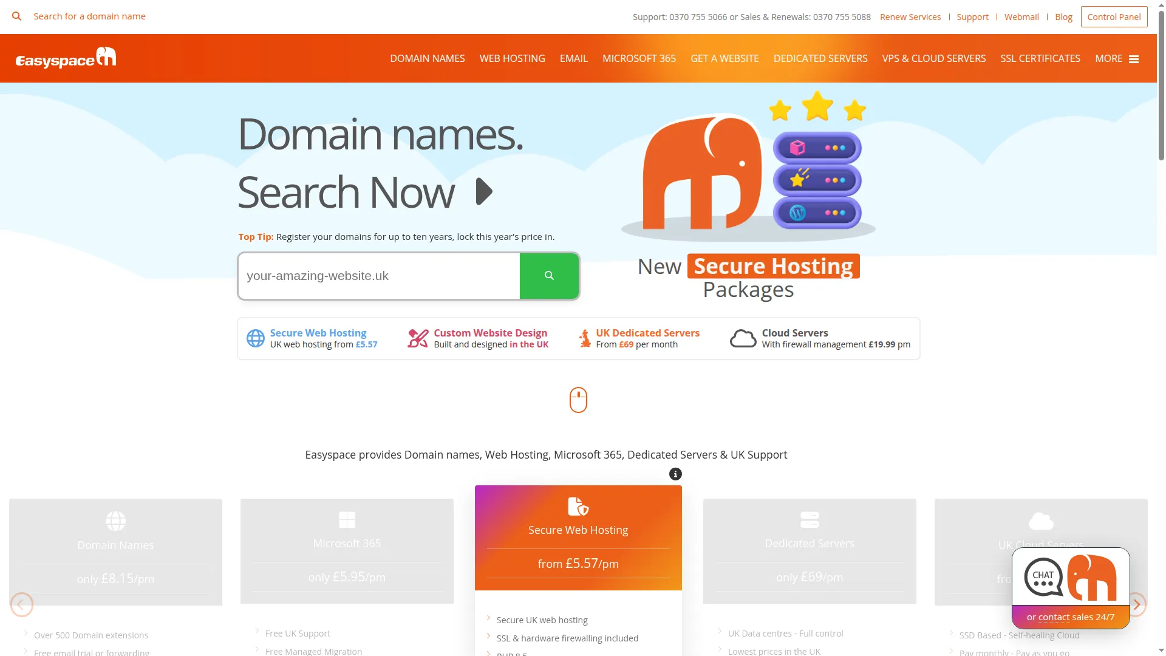Viewport: 1166px width, 656px height.
Task: Click the Domain Names card title
Action: 115,545
